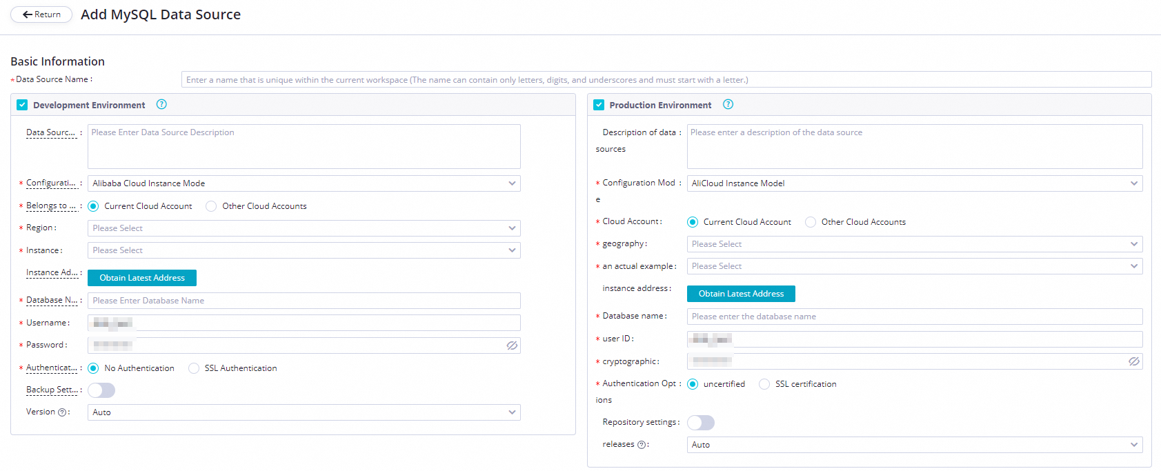Show cryptographic field in Production Environment

(1133, 361)
